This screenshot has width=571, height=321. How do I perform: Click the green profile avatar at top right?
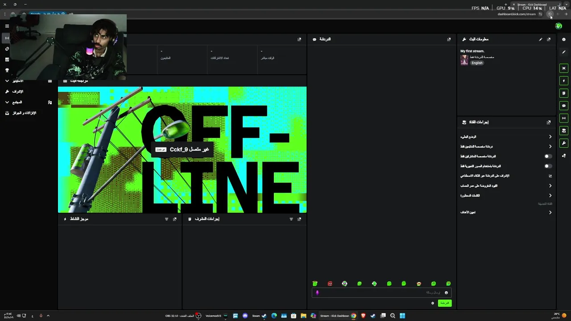pos(559,26)
